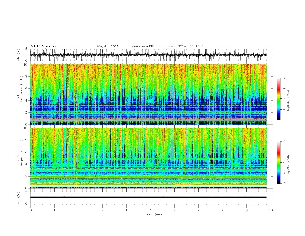Click the ch.1(V) axis label
The width and height of the screenshot is (305, 236).
pyautogui.click(x=18, y=55)
